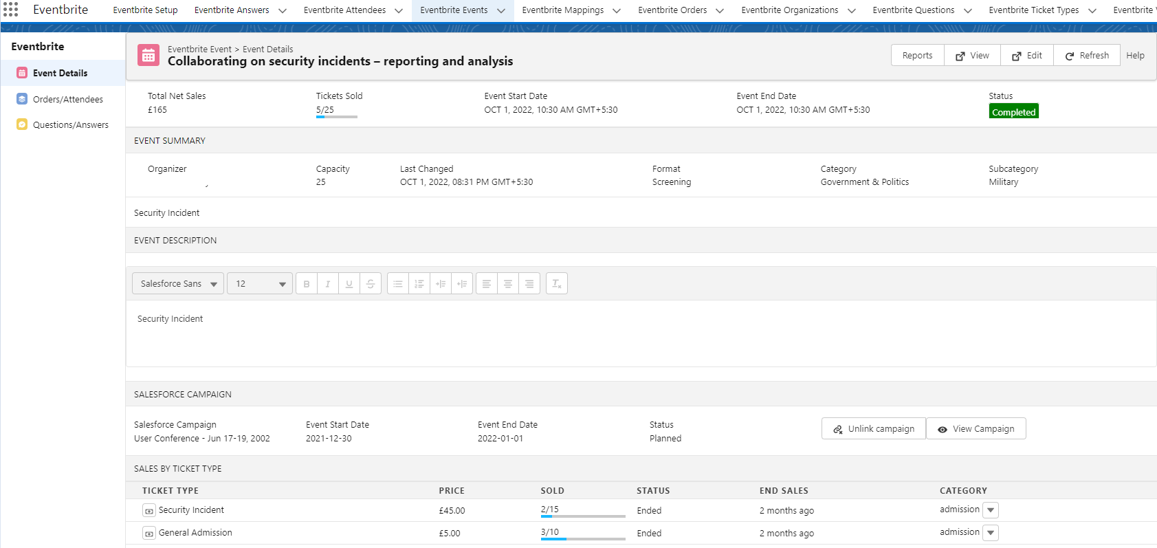Image resolution: width=1157 pixels, height=548 pixels.
Task: Click the Government & Politics category value
Action: click(x=865, y=182)
